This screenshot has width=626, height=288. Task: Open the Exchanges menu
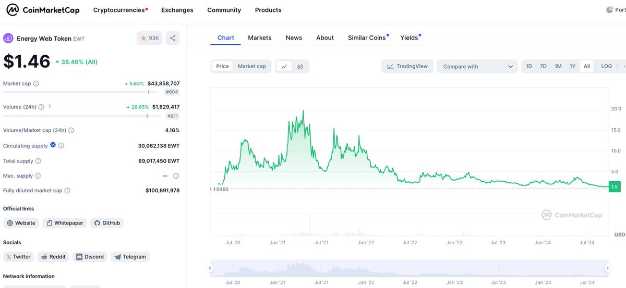coord(177,10)
